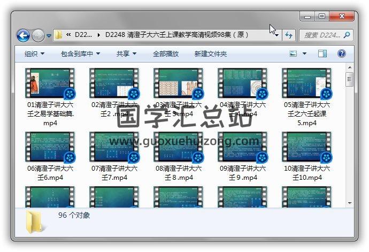Expand the view options dropdown arrow

point(304,54)
